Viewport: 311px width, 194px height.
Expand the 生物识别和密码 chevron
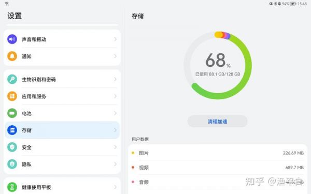pos(115,79)
